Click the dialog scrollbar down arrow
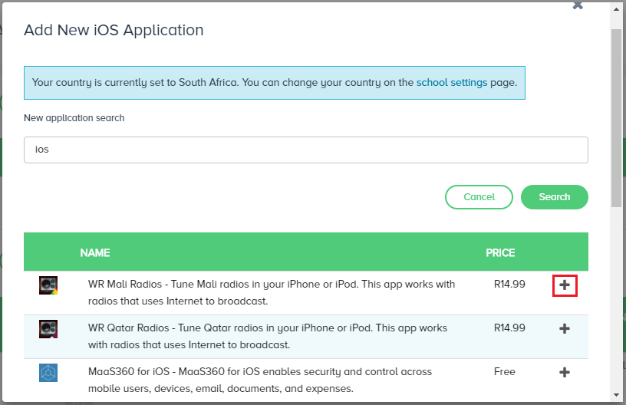 click(x=617, y=395)
